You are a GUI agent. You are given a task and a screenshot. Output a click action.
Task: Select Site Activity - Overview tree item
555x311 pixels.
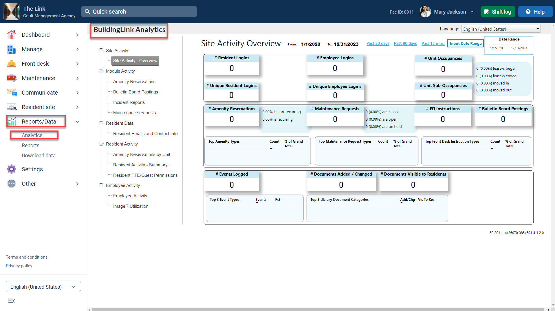click(x=135, y=61)
